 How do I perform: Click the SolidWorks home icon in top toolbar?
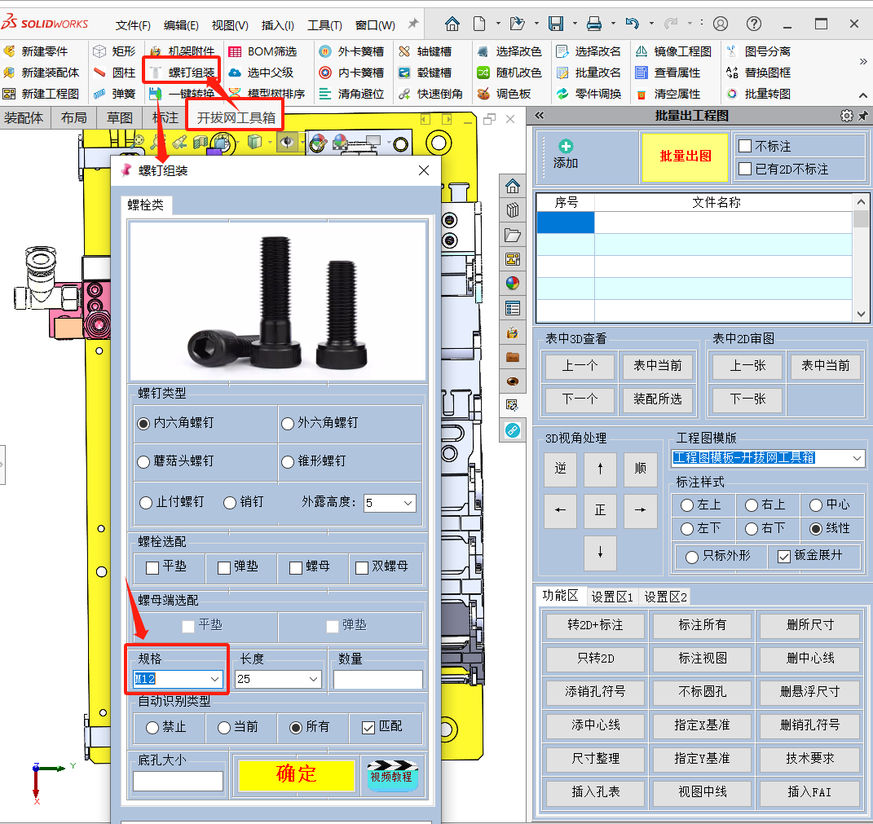click(x=452, y=24)
